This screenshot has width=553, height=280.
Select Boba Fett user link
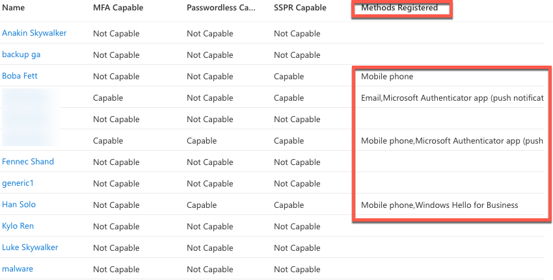pos(20,76)
